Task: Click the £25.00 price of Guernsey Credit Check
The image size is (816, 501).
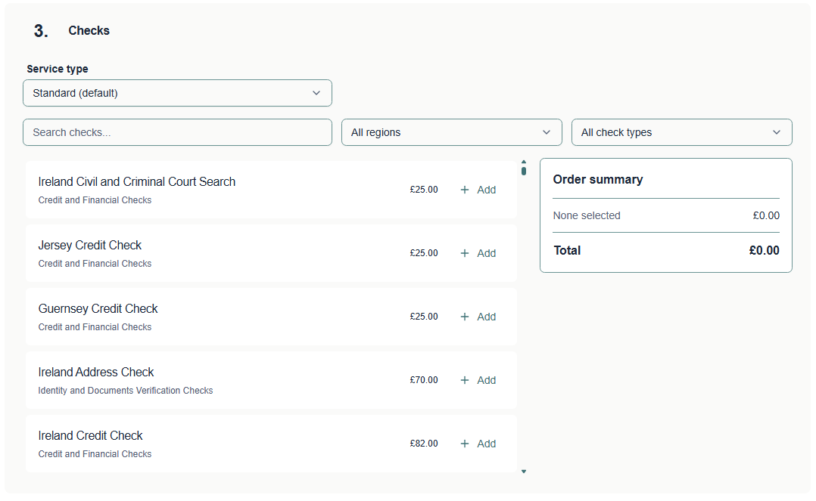Action: (x=424, y=317)
